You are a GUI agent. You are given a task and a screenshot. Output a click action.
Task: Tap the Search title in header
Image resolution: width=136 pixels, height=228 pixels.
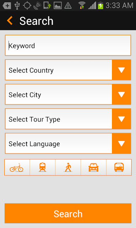pyautogui.click(x=36, y=21)
